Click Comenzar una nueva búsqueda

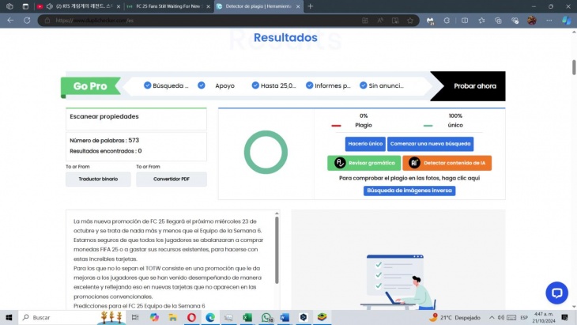tap(430, 144)
